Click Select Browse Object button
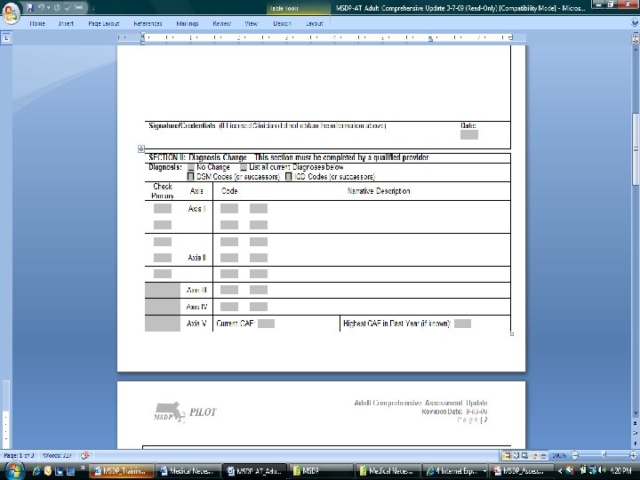Screen dimensions: 640x480 636,433
